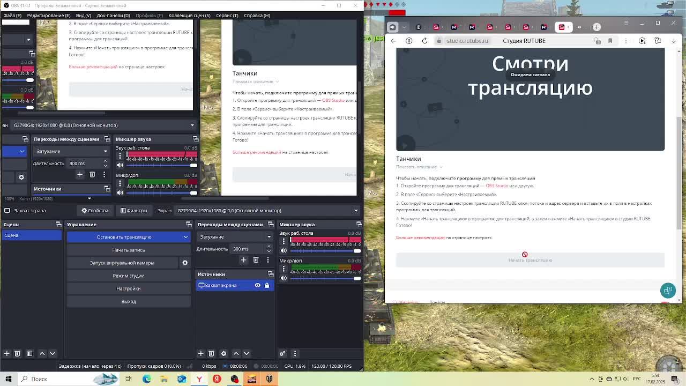Open a new browser tab
Image resolution: width=686 pixels, height=386 pixels.
point(596,27)
